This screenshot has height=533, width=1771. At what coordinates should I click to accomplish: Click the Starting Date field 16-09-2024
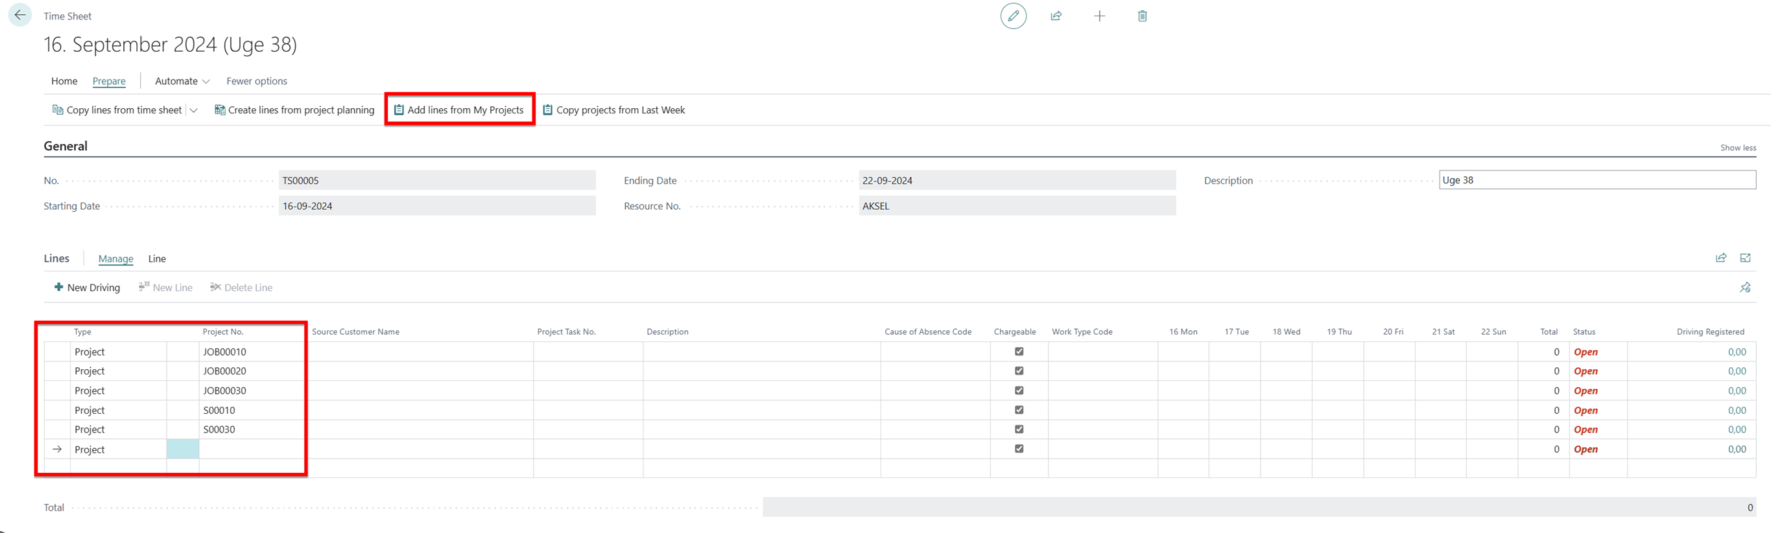click(x=436, y=206)
